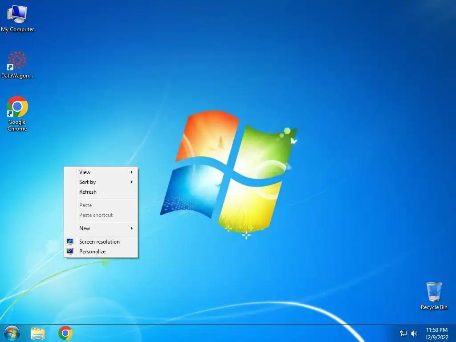Open the Windows Start orb

(x=12, y=333)
